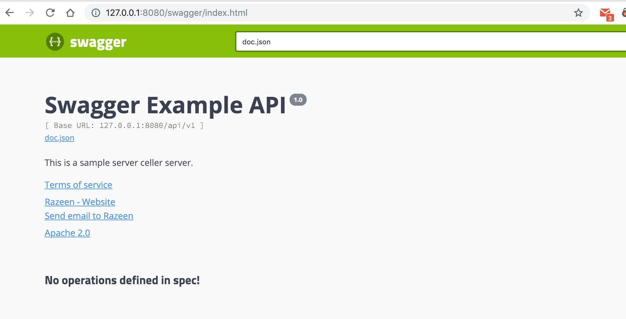
Task: Focus the doc.json spec URL field
Action: point(431,42)
